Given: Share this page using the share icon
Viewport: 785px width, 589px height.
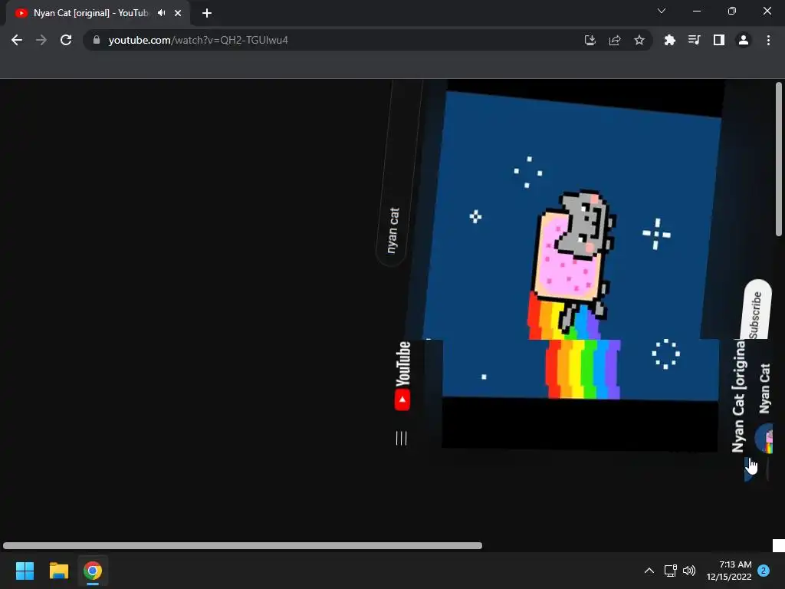Looking at the screenshot, I should coord(615,40).
